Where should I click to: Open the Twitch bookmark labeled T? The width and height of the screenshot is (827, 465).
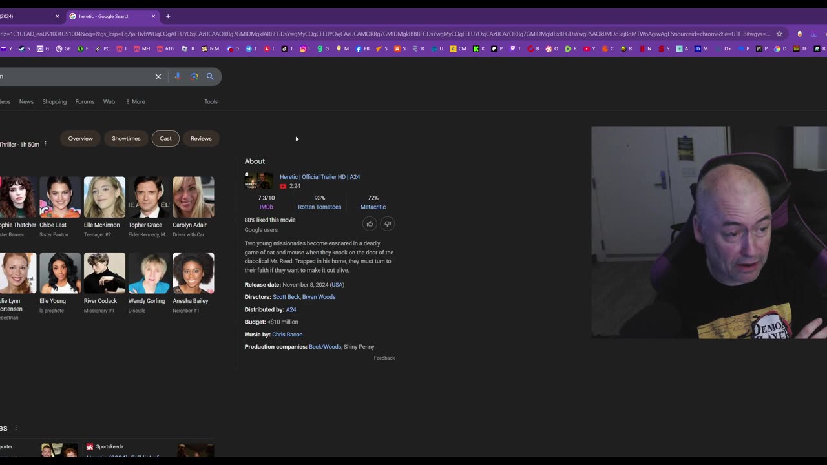coord(516,48)
